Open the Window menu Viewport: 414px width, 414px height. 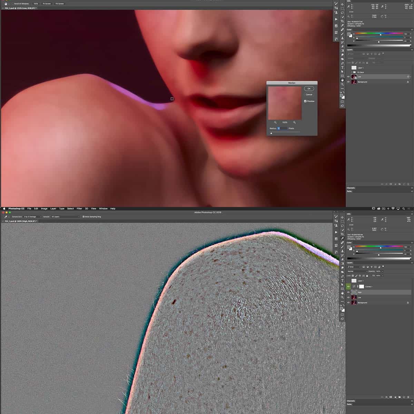coord(103,208)
